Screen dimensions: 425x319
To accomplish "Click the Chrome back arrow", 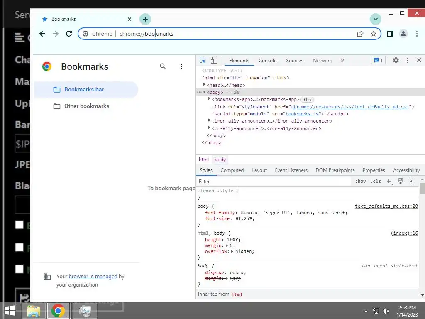I will coord(42,34).
